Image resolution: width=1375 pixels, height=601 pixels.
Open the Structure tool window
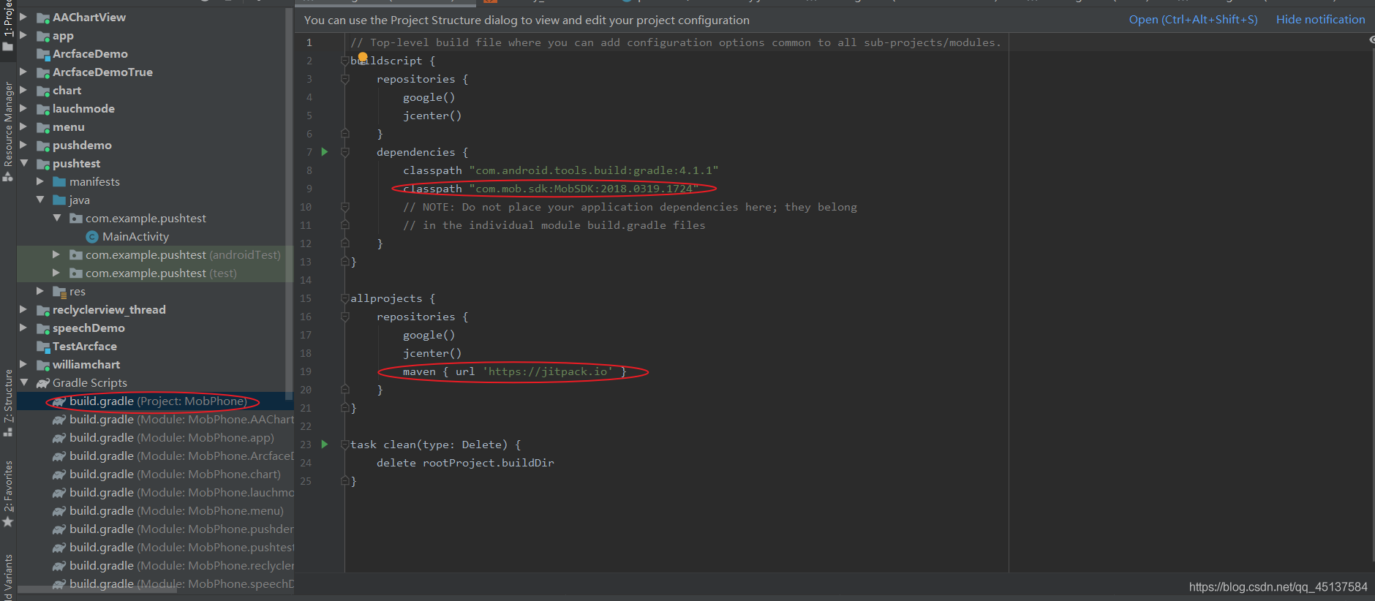pos(8,402)
